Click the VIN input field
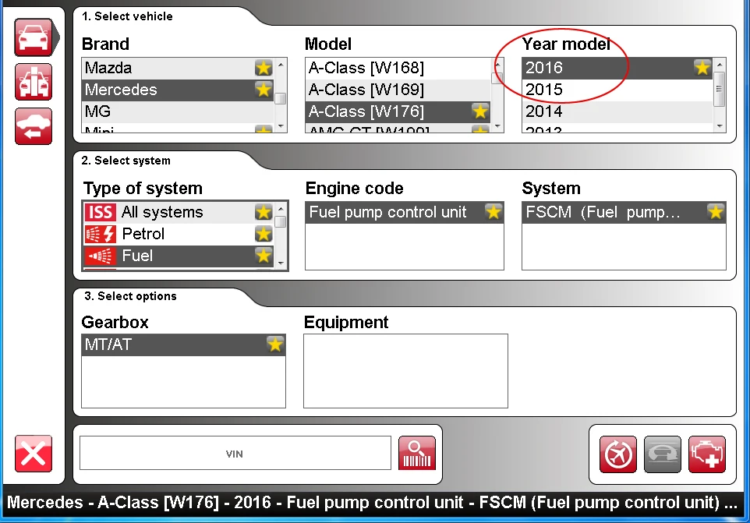750x523 pixels. (235, 453)
